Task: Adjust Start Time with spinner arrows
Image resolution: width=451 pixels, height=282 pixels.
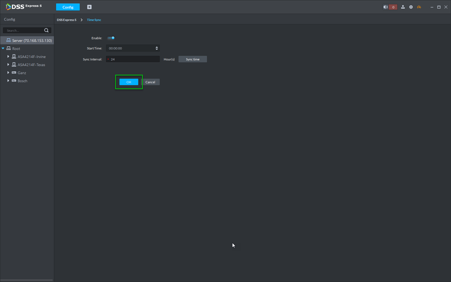Action: pos(157,48)
